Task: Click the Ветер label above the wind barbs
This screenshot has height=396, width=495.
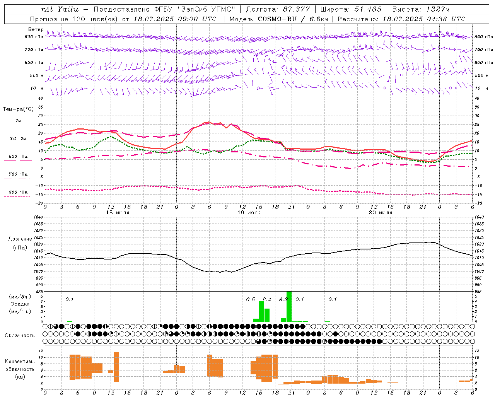Action: coord(36,29)
